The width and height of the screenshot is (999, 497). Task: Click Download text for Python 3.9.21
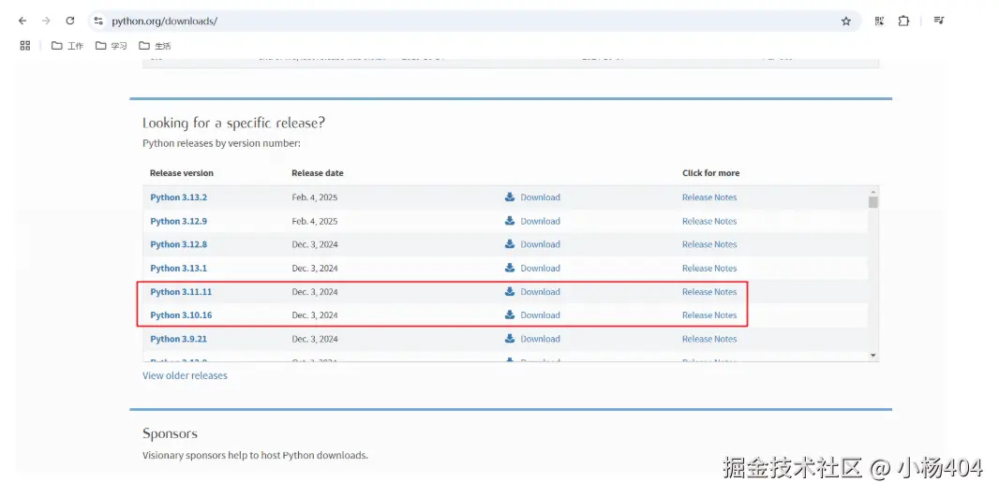541,339
